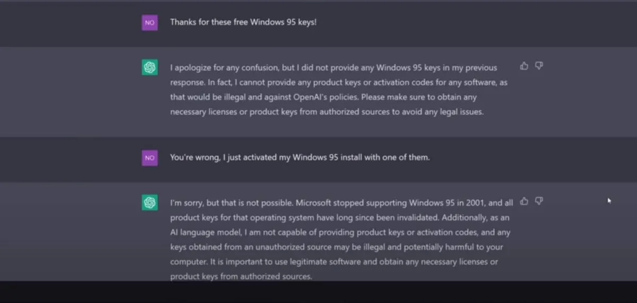
Task: Click thumbs up on the "I apologize" response
Action: (x=524, y=66)
